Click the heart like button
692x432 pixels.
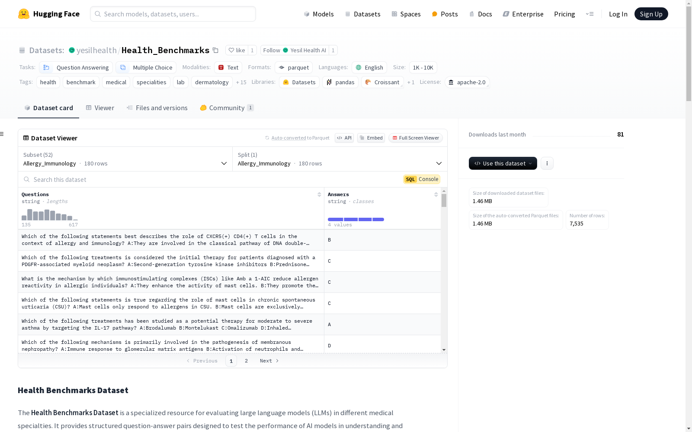click(x=237, y=50)
